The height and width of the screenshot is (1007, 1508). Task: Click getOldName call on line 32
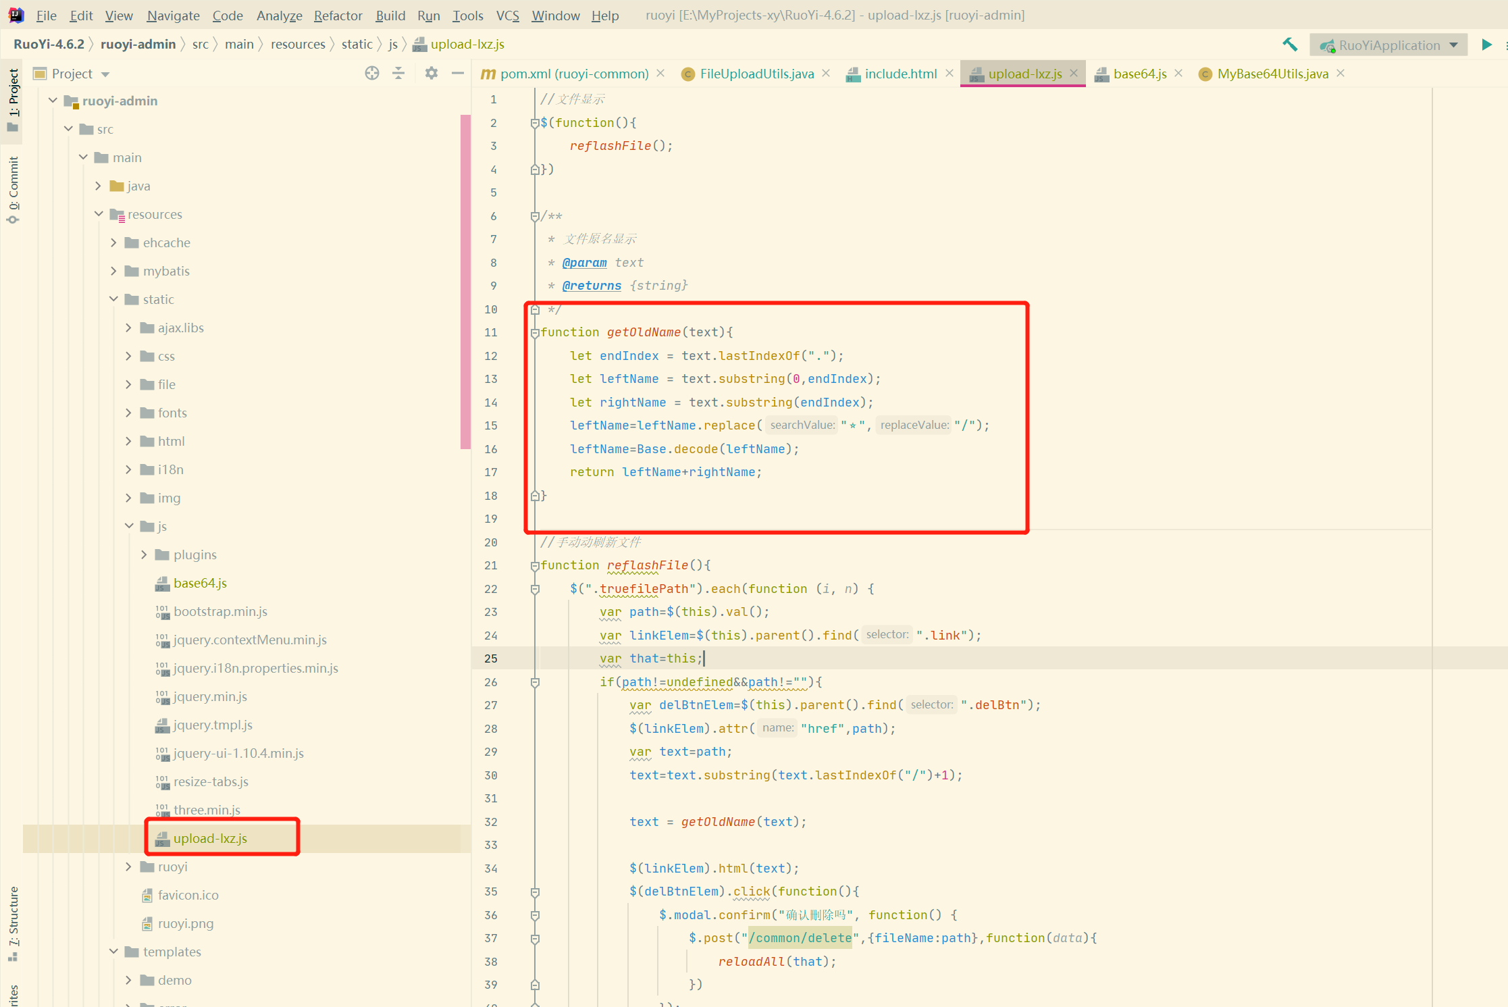tap(718, 822)
